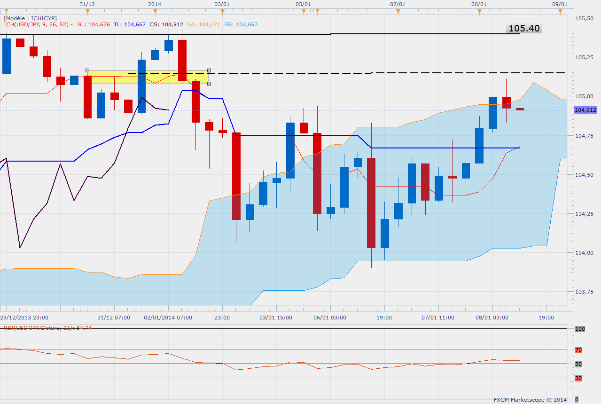Grab the yellow rectangle's top-left resize handle

pyautogui.click(x=87, y=70)
